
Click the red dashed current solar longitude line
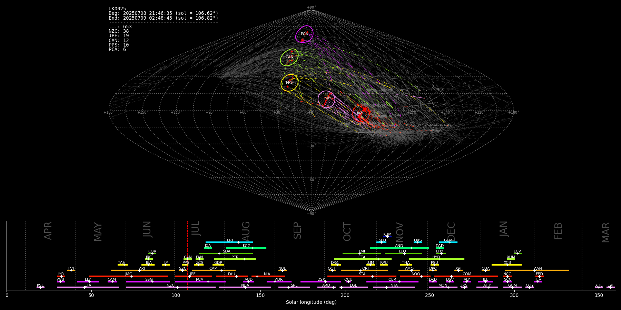(x=187, y=255)
